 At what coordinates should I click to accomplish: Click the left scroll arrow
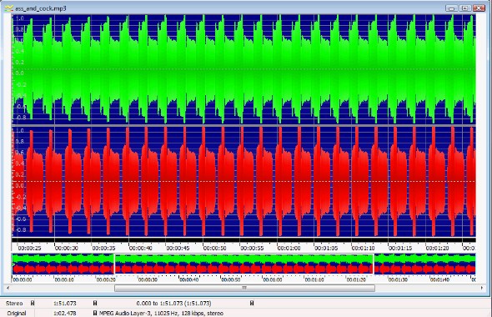click(8, 288)
